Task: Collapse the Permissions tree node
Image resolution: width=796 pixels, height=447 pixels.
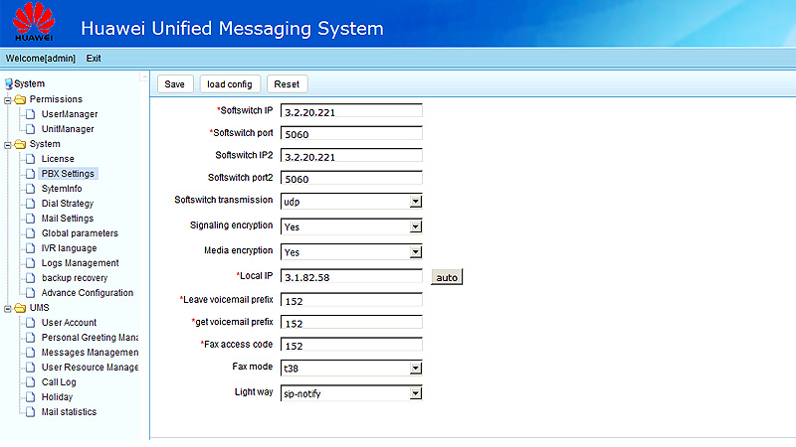Action: pyautogui.click(x=8, y=100)
